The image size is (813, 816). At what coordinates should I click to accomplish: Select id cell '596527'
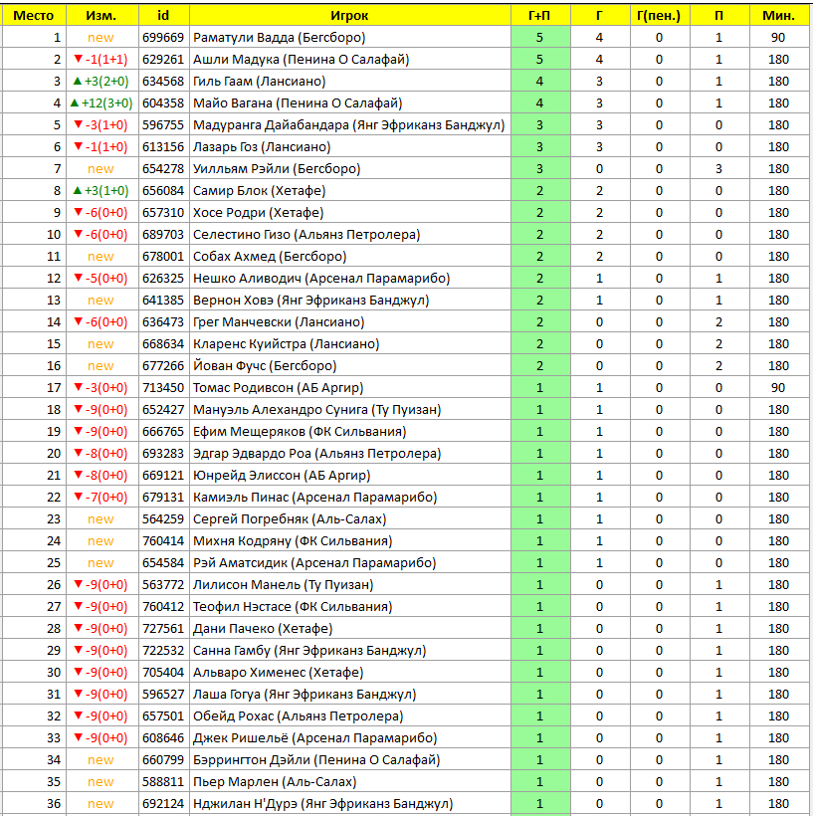164,695
